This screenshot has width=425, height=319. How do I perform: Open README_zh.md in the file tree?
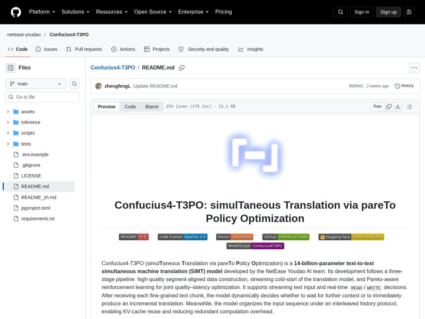(x=39, y=197)
